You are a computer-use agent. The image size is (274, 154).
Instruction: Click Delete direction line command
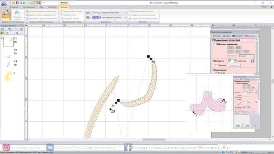pyautogui.click(x=41, y=15)
